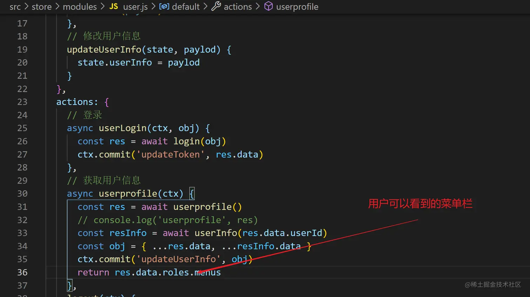The width and height of the screenshot is (530, 297).
Task: Click line number 37 in the gutter
Action: click(x=22, y=286)
